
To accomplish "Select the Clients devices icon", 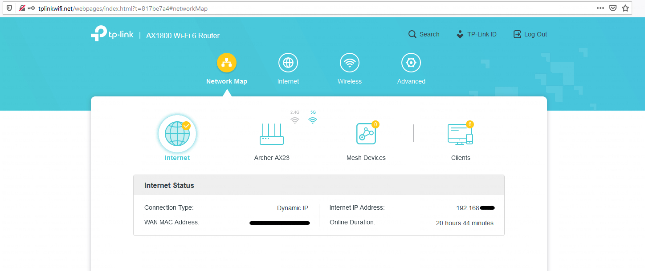I will click(460, 134).
